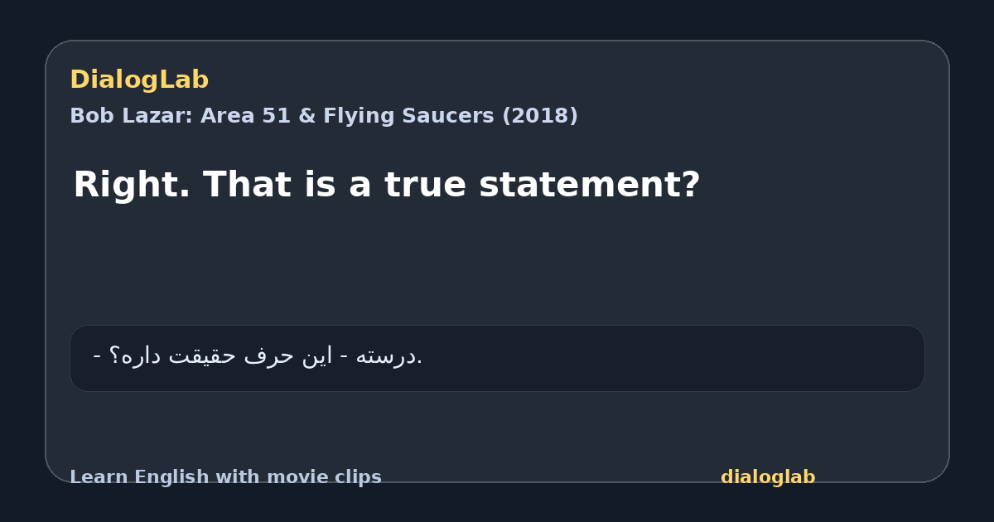Click the Persian word درسته
994x522 pixels.
pos(388,356)
